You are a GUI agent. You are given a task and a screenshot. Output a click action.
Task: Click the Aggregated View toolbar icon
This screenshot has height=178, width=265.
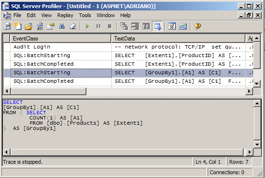pos(135,27)
